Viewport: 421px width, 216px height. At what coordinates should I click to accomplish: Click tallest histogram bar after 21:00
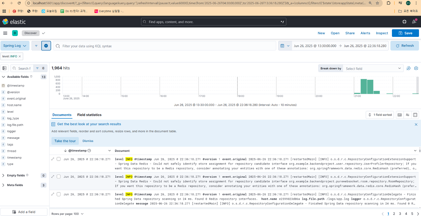(364, 86)
